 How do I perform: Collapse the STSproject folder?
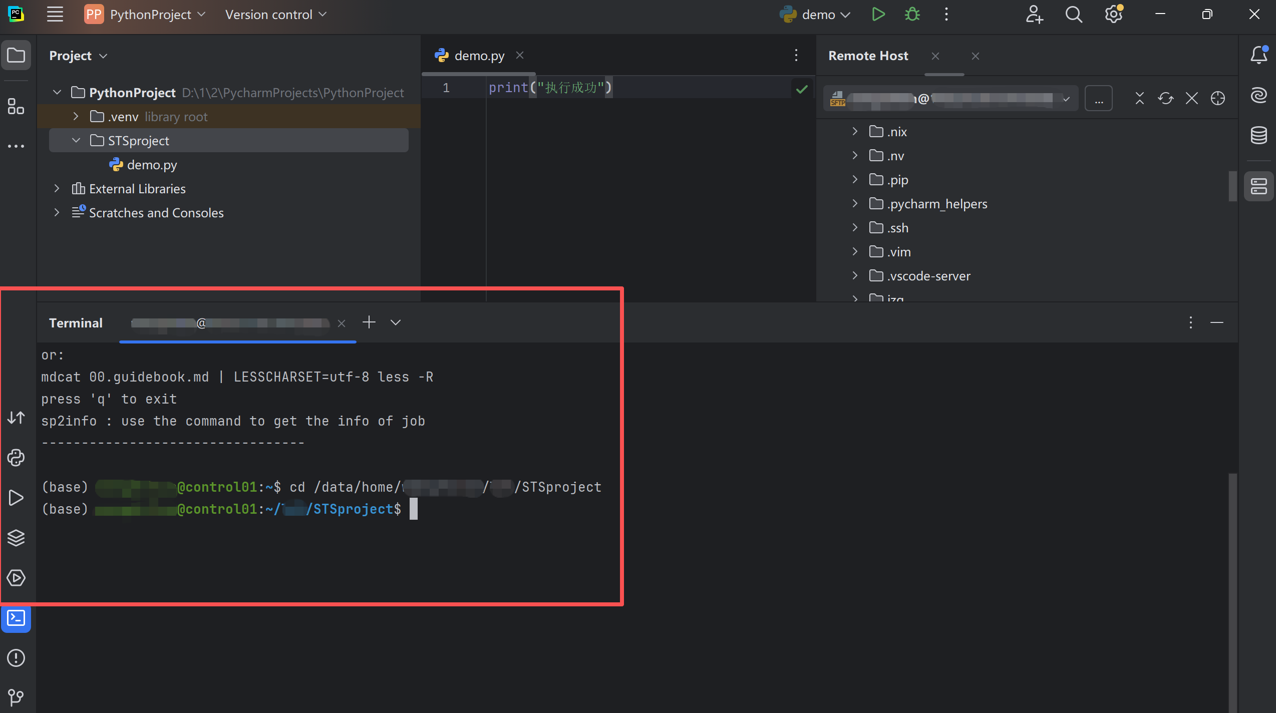tap(76, 140)
